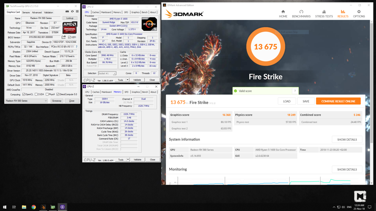
Task: Toggle the OpenCL checkbox
Action: tap(24, 94)
